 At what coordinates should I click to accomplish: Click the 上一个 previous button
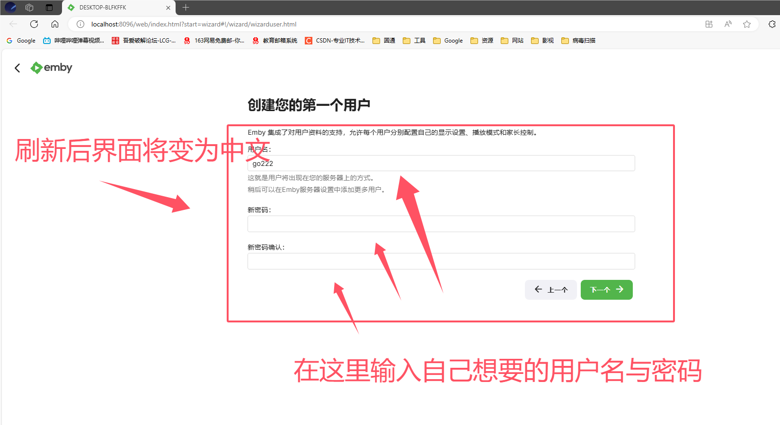[x=550, y=290]
